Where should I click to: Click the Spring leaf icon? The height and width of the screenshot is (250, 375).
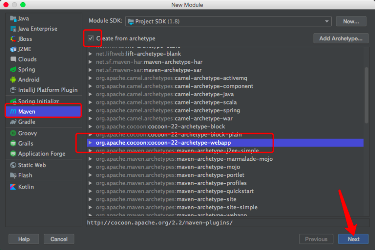[x=13, y=69]
